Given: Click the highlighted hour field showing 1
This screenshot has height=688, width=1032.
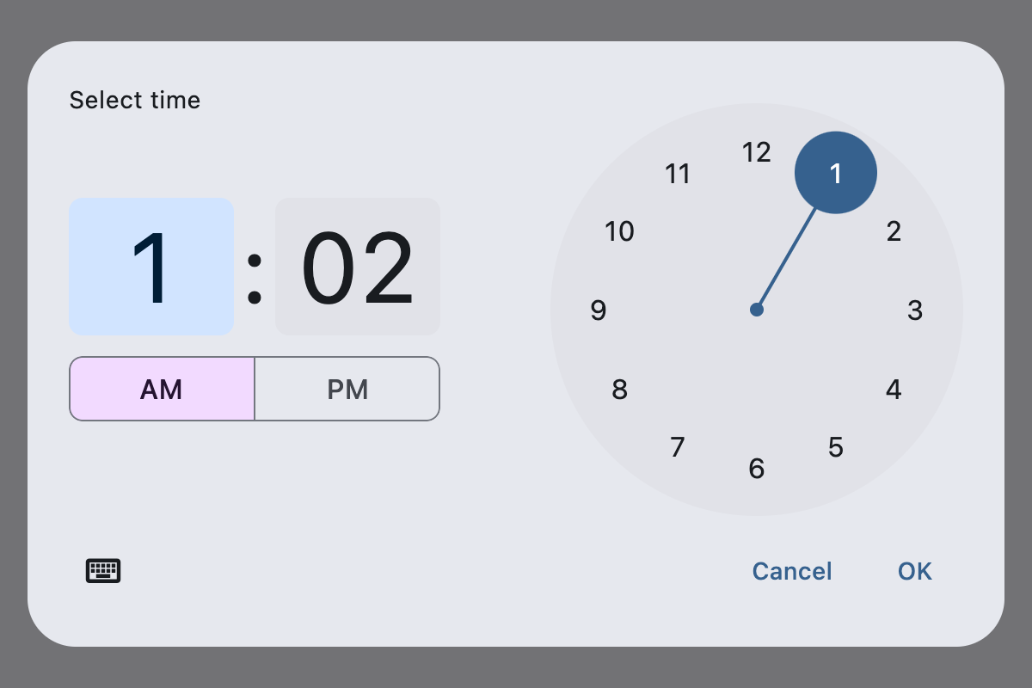Looking at the screenshot, I should pyautogui.click(x=151, y=266).
